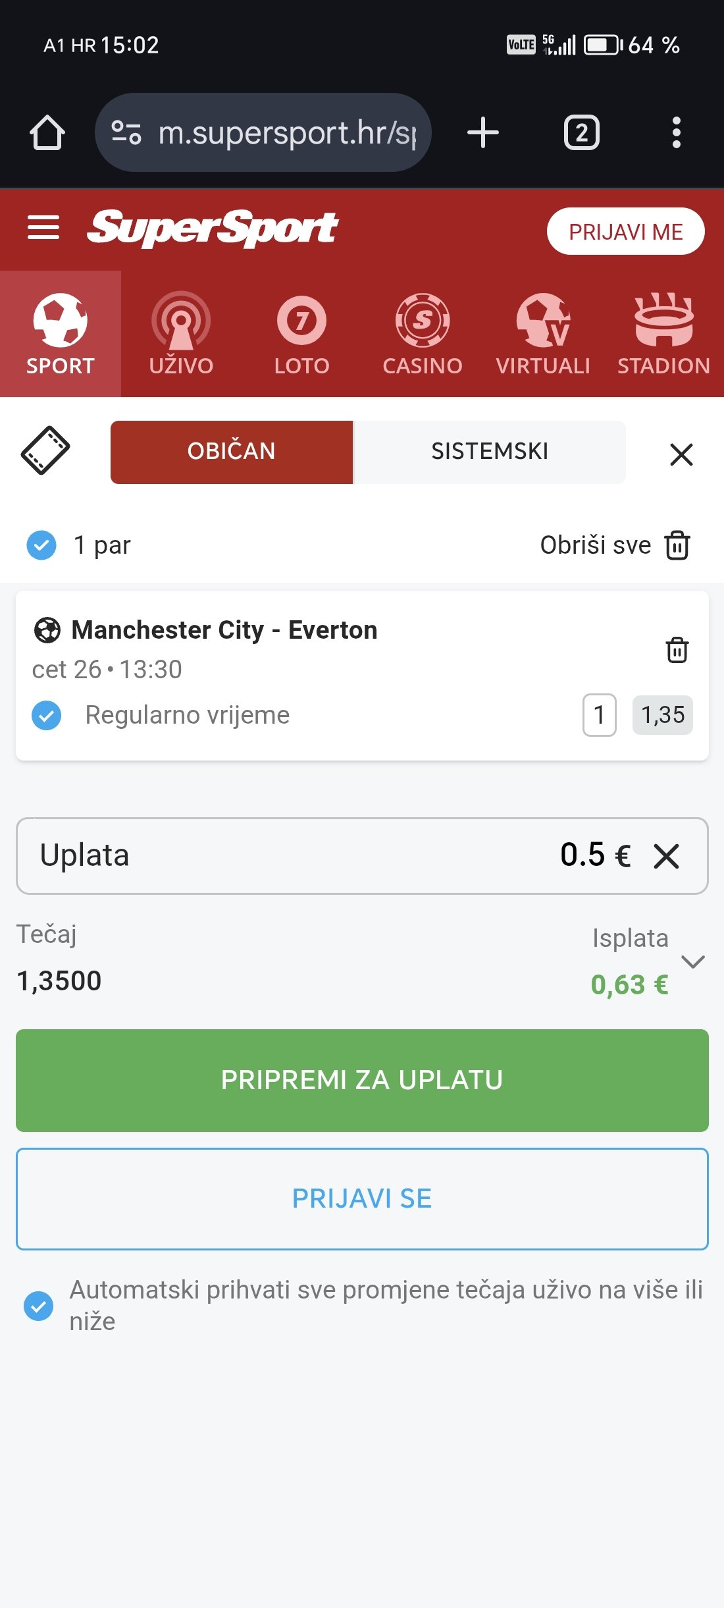The height and width of the screenshot is (1608, 724).
Task: Switch to the SISTEMSKI tab
Action: [x=490, y=452]
